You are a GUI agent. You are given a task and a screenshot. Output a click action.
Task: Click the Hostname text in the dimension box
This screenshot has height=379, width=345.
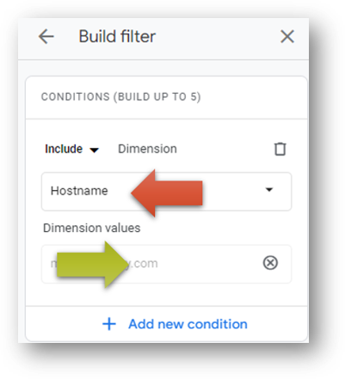tap(79, 191)
